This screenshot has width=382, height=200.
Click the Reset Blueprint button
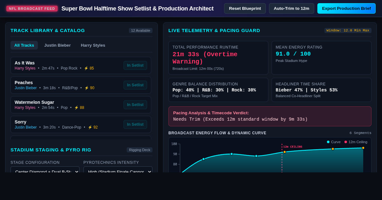(245, 9)
